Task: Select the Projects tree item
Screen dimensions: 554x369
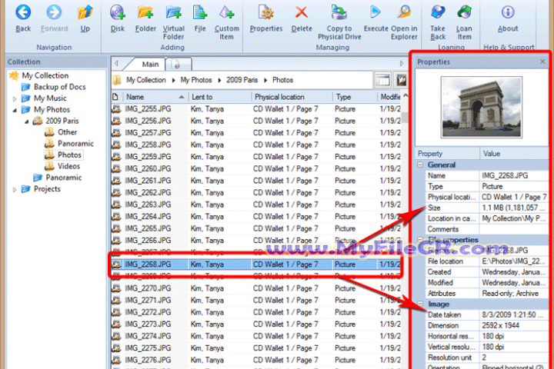Action: click(x=47, y=189)
